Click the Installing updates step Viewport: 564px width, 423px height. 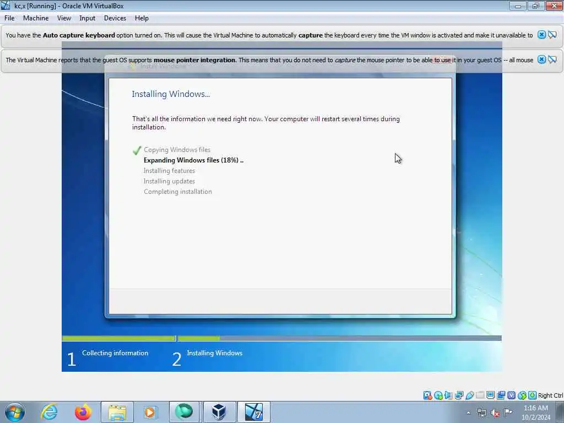169,181
